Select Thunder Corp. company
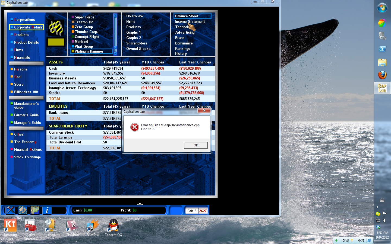 (x=86, y=32)
